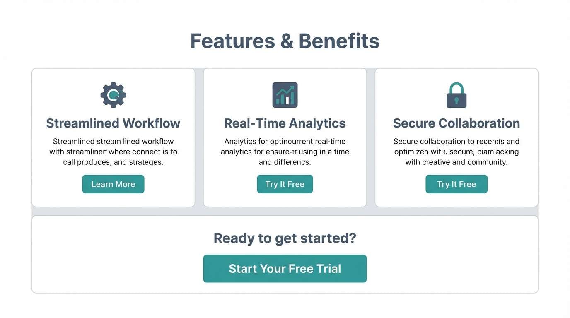570x318 pixels.
Task: Click the Real-Time Analytics heading
Action: [285, 123]
